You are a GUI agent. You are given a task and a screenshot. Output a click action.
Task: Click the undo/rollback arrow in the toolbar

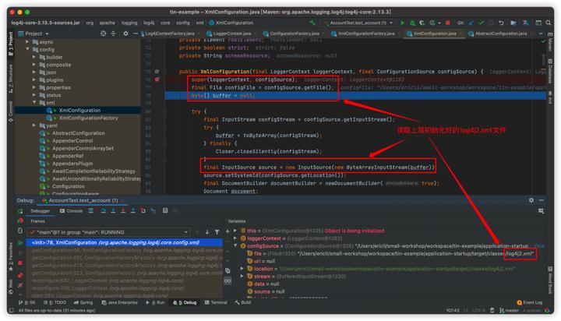pyautogui.click(x=501, y=23)
